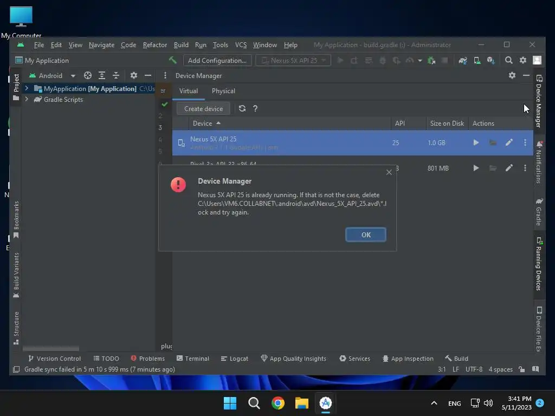Open the Problems tool window

(x=147, y=359)
